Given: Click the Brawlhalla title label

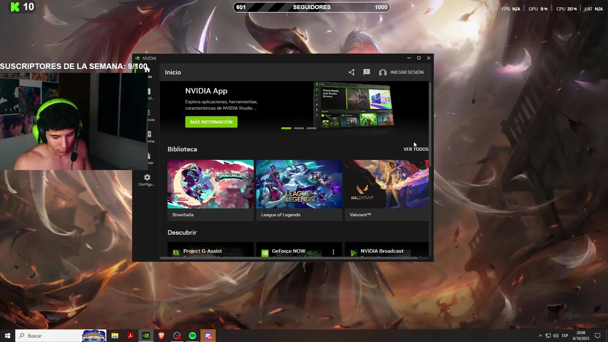Looking at the screenshot, I should click(x=183, y=215).
